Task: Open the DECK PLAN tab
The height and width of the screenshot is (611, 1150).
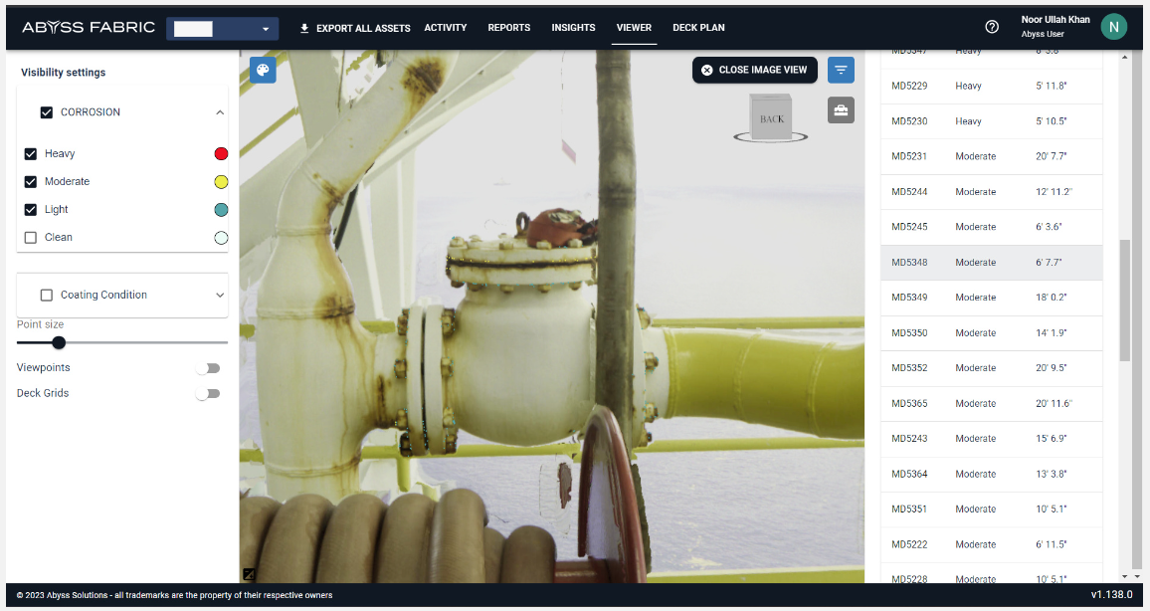Action: point(698,28)
